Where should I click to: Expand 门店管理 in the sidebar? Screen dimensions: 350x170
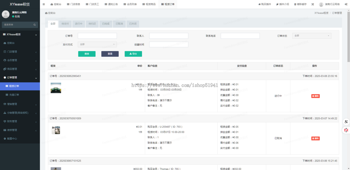20,52
